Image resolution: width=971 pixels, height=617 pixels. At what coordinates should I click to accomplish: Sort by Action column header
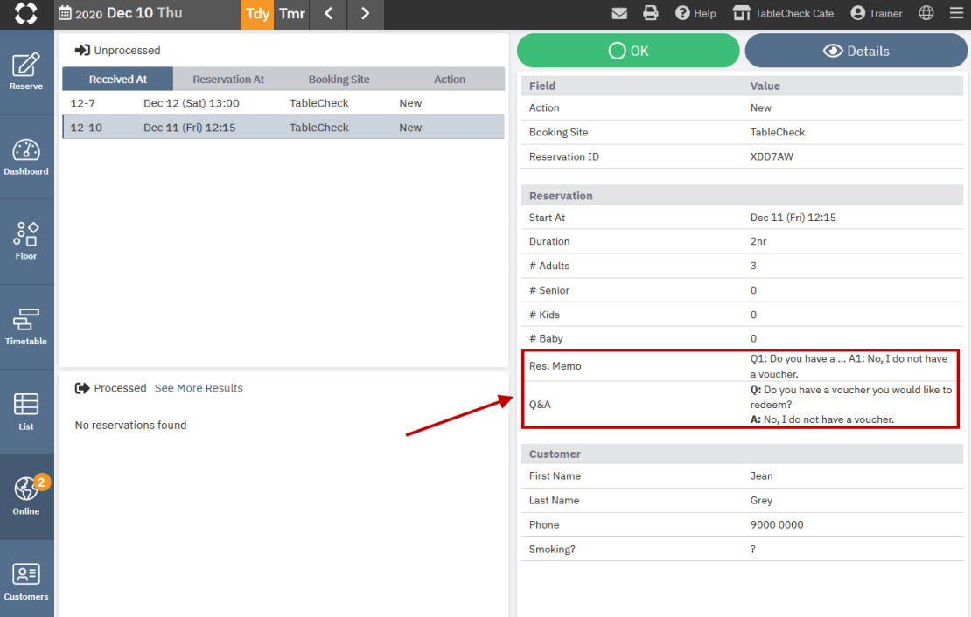coord(450,80)
